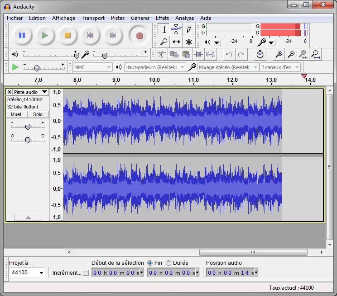Image resolution: width=337 pixels, height=296 pixels.
Task: Select the Envelope tool
Action: (176, 29)
